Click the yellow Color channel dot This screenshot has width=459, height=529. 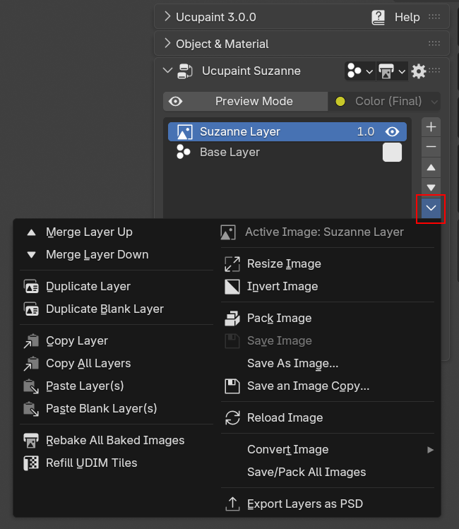(340, 101)
